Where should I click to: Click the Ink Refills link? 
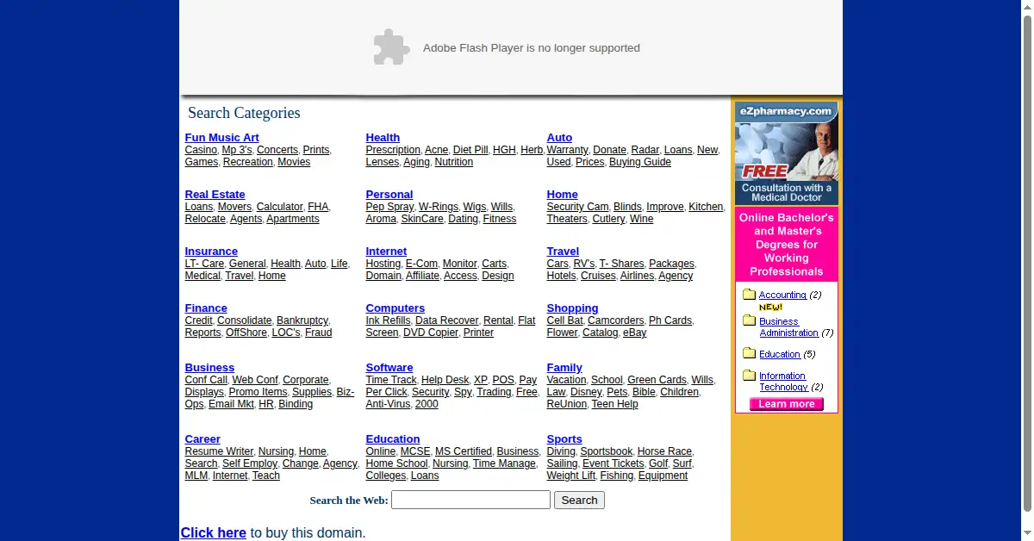[389, 320]
